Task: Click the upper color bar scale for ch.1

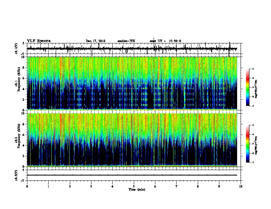Action: (x=248, y=87)
